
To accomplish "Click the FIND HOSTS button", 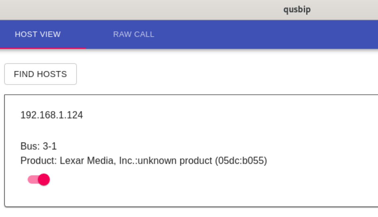I will click(40, 74).
